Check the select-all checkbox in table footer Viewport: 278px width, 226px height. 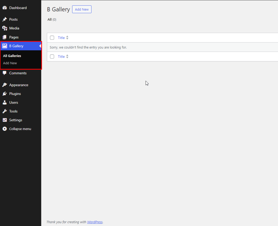52,57
